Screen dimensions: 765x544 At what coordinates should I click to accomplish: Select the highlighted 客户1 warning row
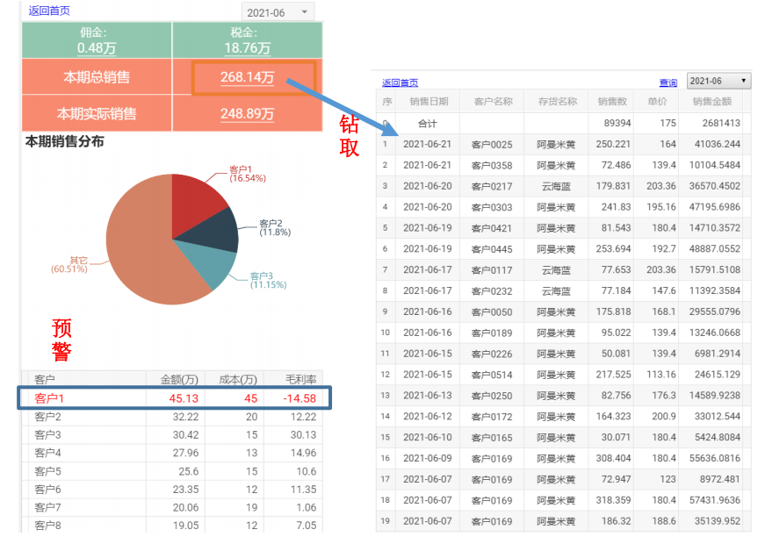point(174,398)
